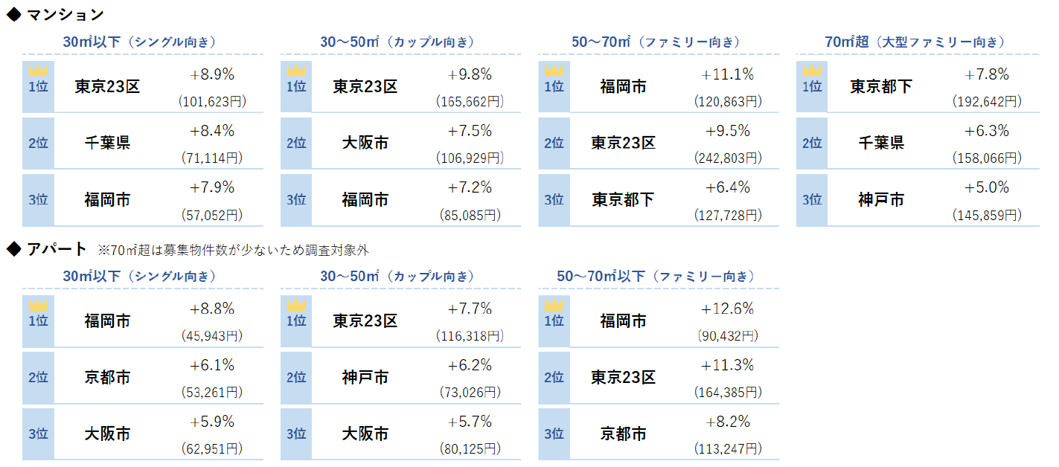Click the (242,803円) rent figure

click(x=727, y=158)
